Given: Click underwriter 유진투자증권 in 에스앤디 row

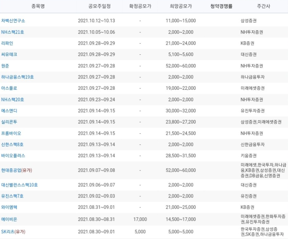Looking at the screenshot, I should pos(253,111).
